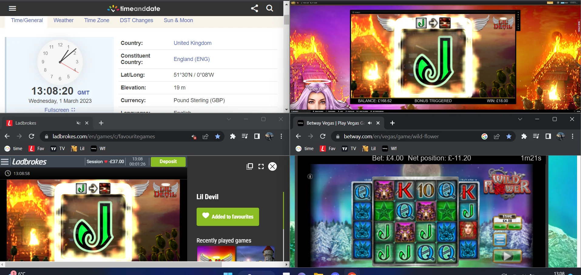The image size is (581, 275).
Task: Open the Time Zone tab
Action: click(x=97, y=20)
